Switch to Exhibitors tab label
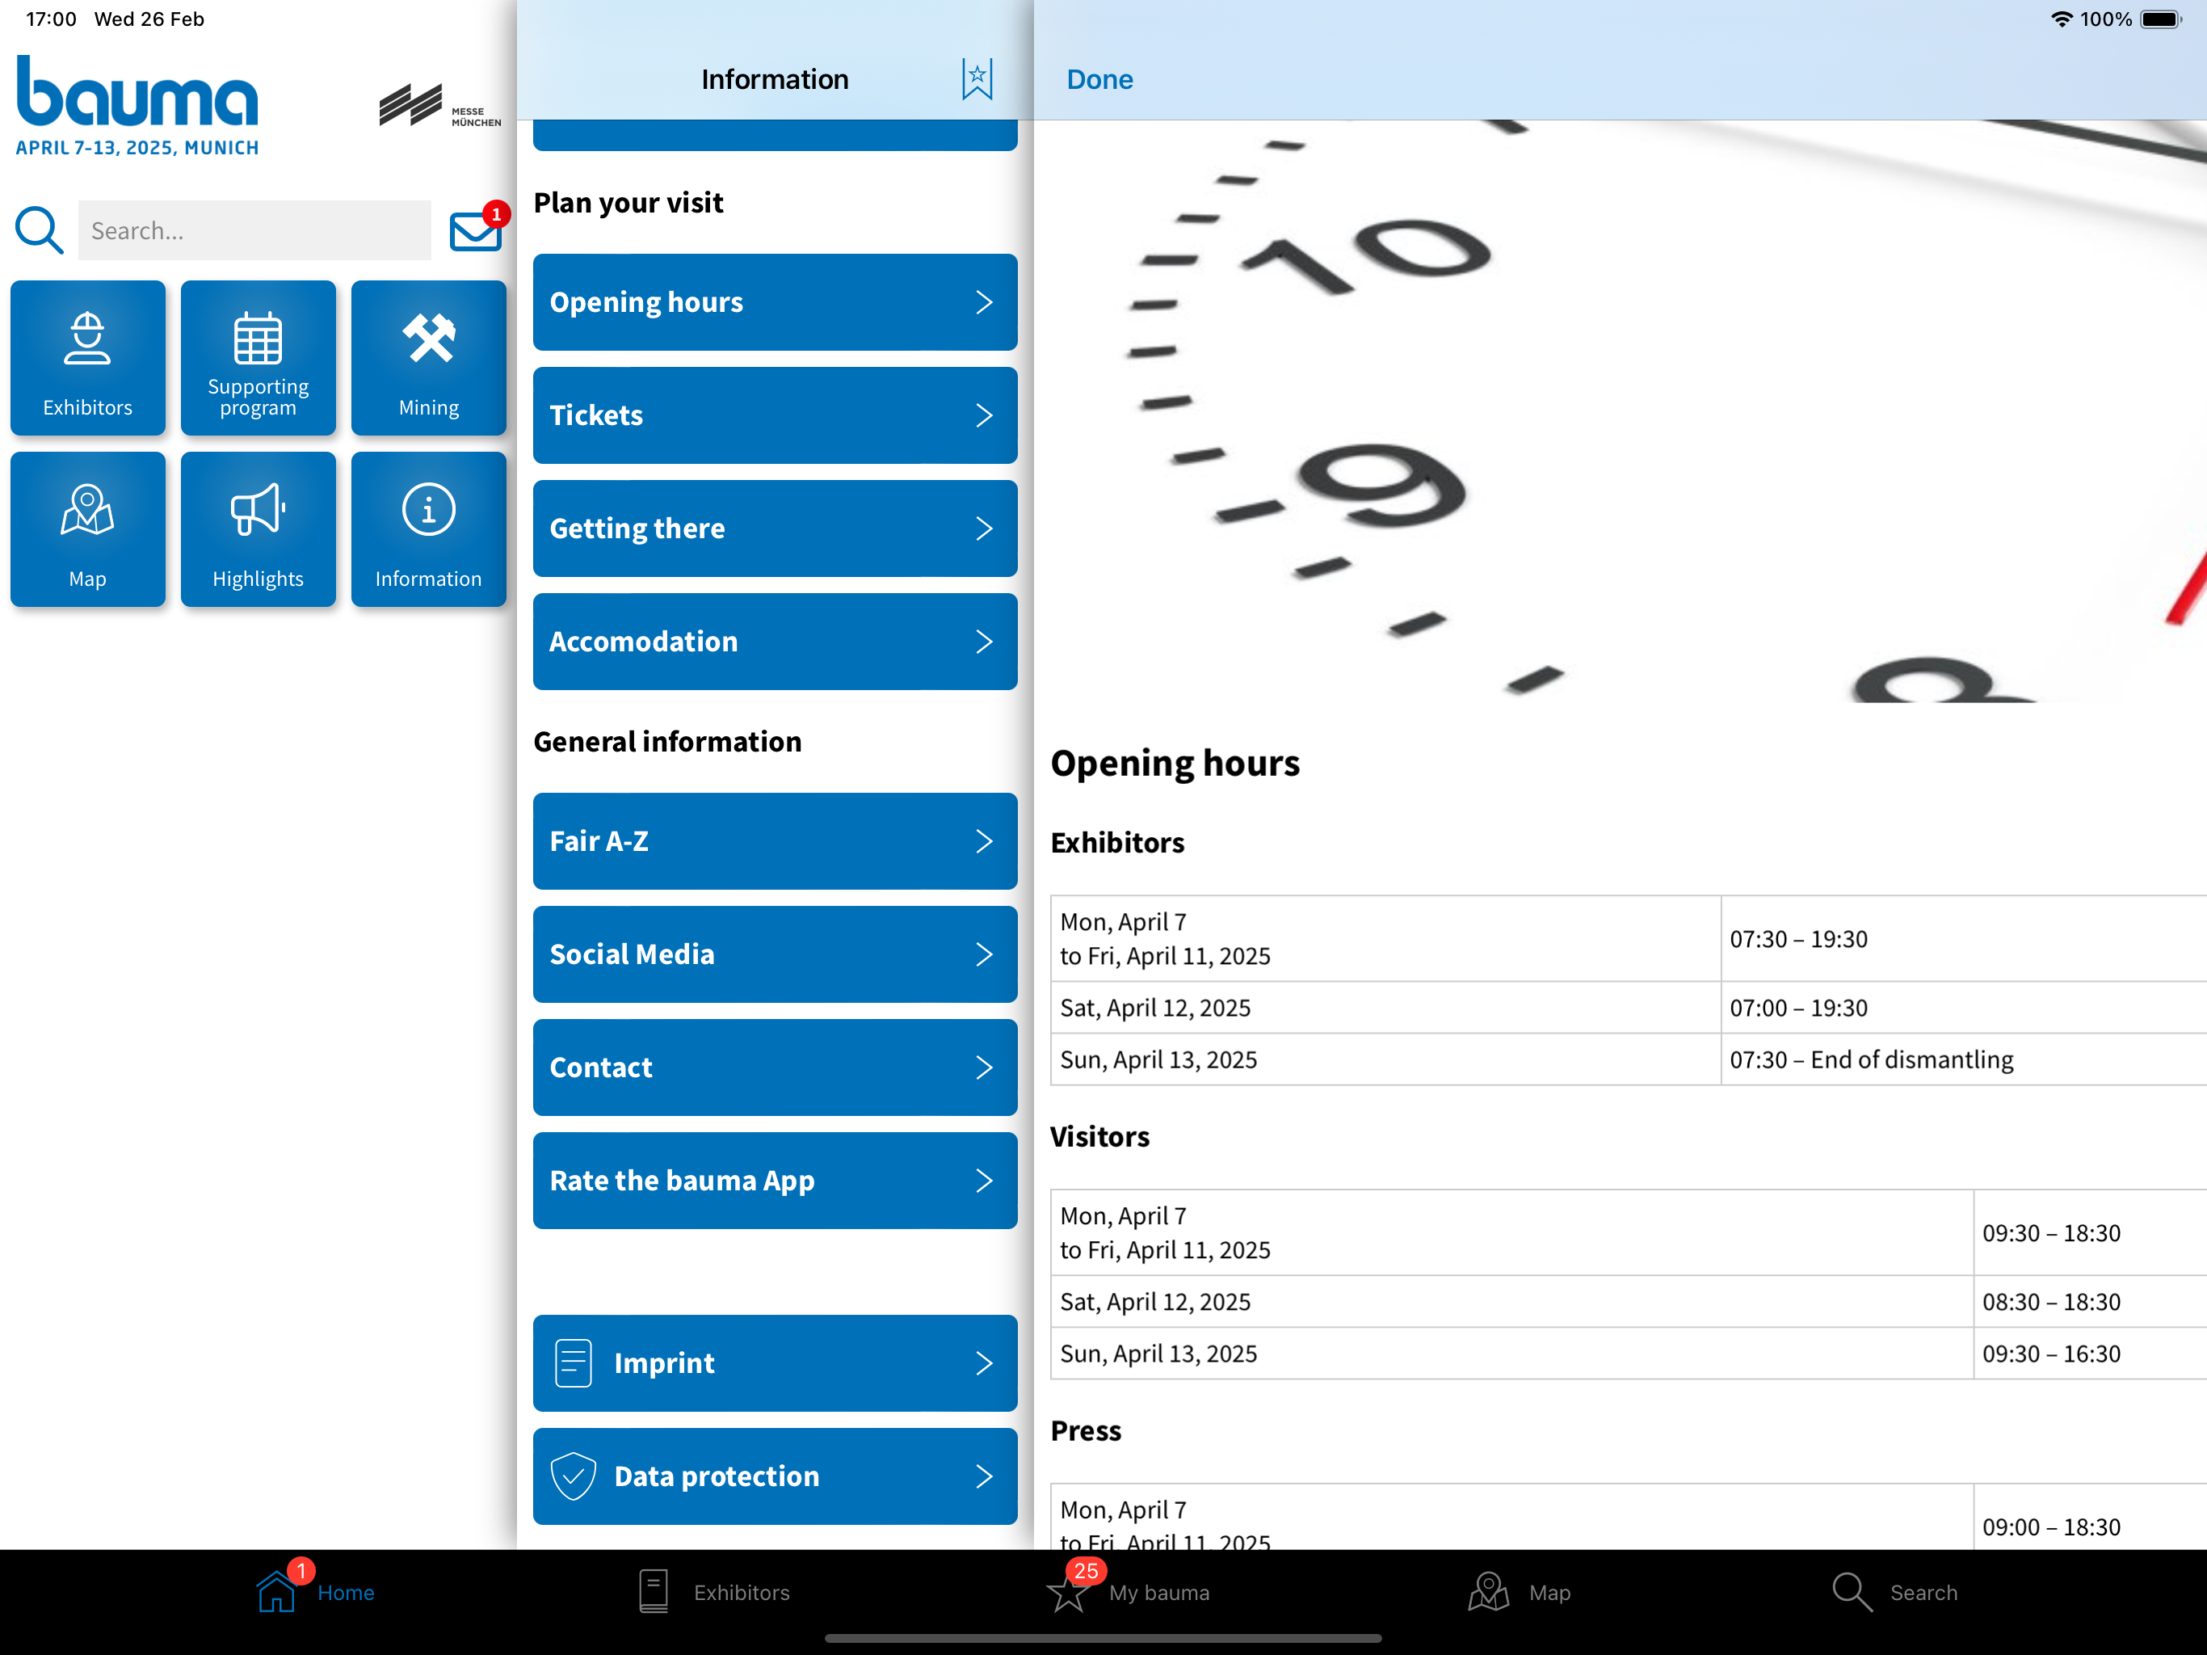2207x1655 pixels. pos(742,1593)
